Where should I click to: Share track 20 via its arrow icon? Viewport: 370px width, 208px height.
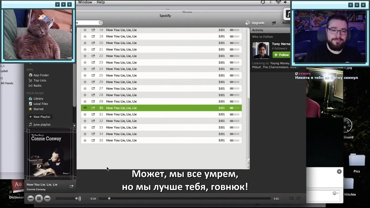[93, 43]
